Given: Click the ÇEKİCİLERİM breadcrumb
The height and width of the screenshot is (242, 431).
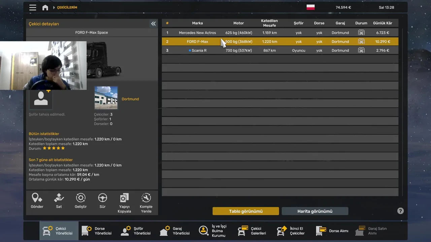Looking at the screenshot, I should pyautogui.click(x=67, y=7).
